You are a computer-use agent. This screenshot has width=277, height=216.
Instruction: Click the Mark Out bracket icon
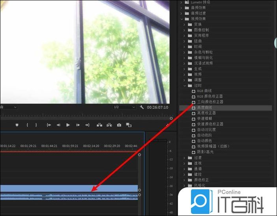[36, 125]
